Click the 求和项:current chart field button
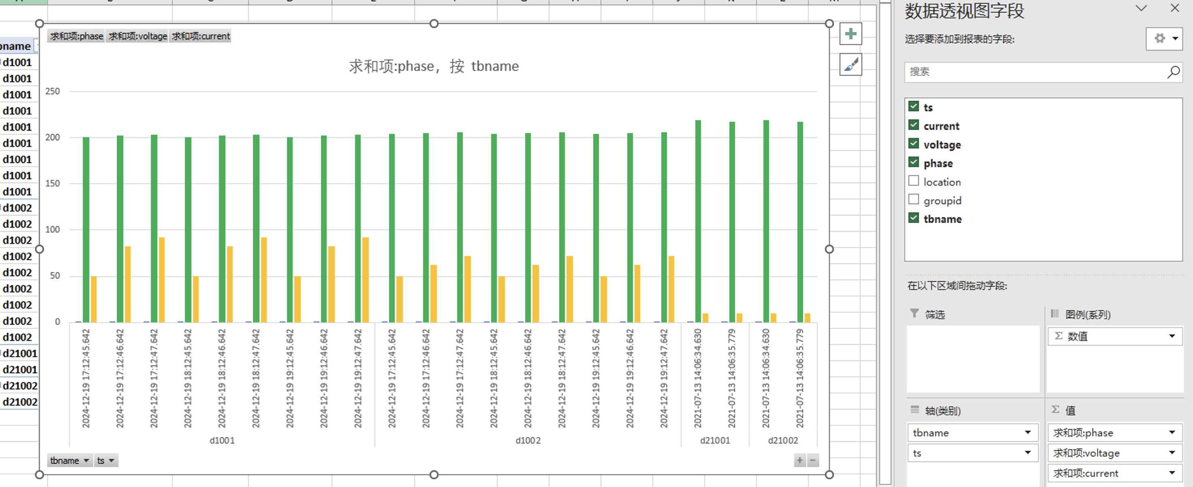Screen dimensions: 1193x487 (201, 36)
